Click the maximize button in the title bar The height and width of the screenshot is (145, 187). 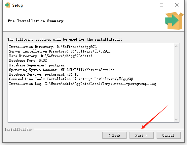point(162,5)
